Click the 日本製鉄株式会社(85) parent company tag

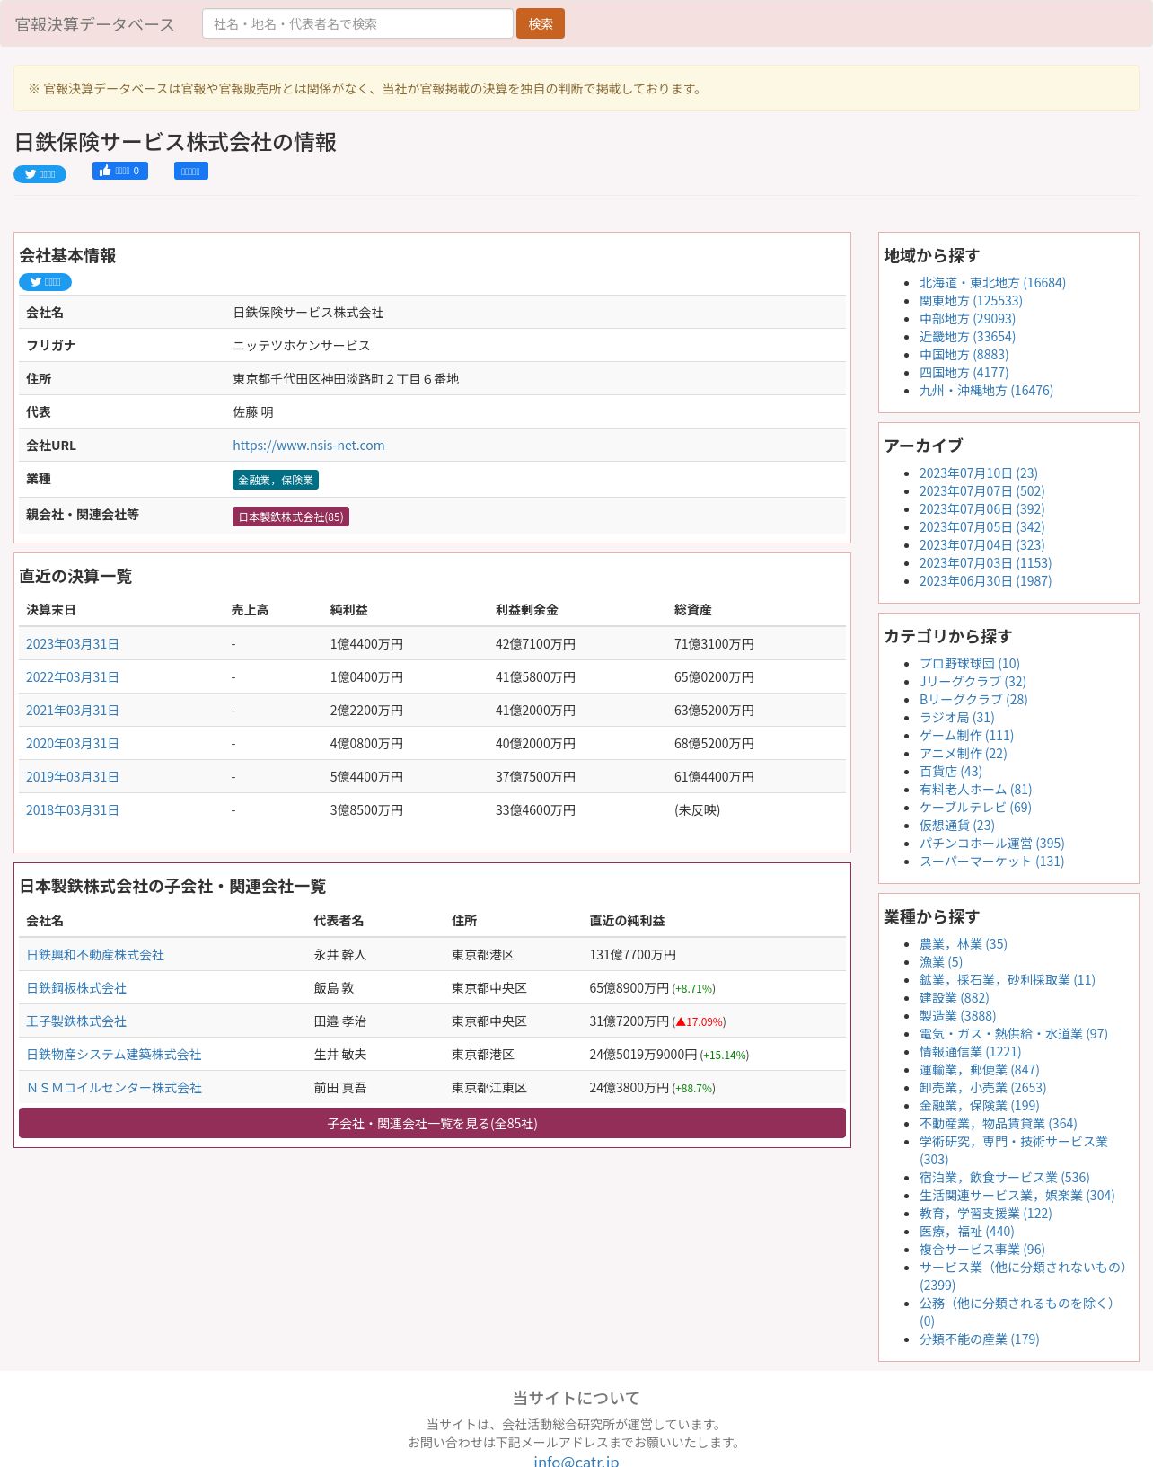tap(291, 517)
